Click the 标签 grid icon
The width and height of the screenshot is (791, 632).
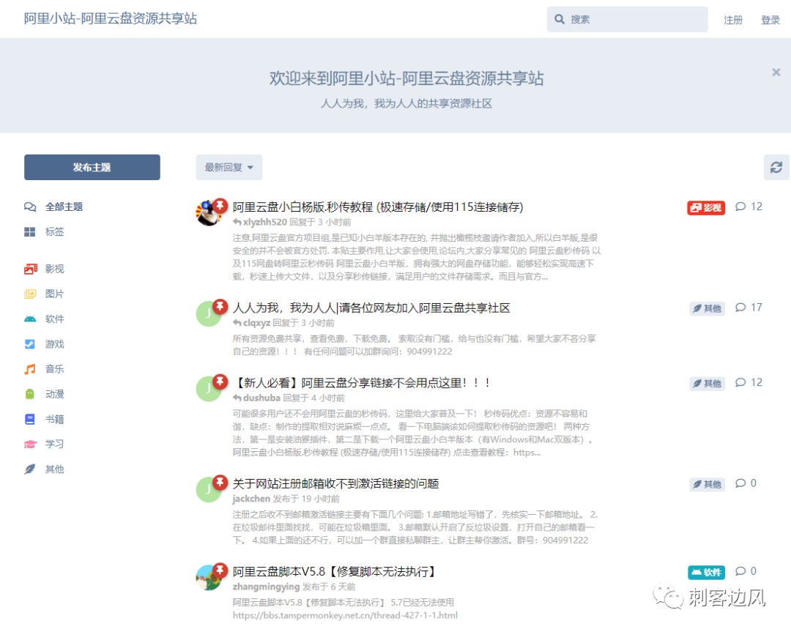click(x=30, y=231)
